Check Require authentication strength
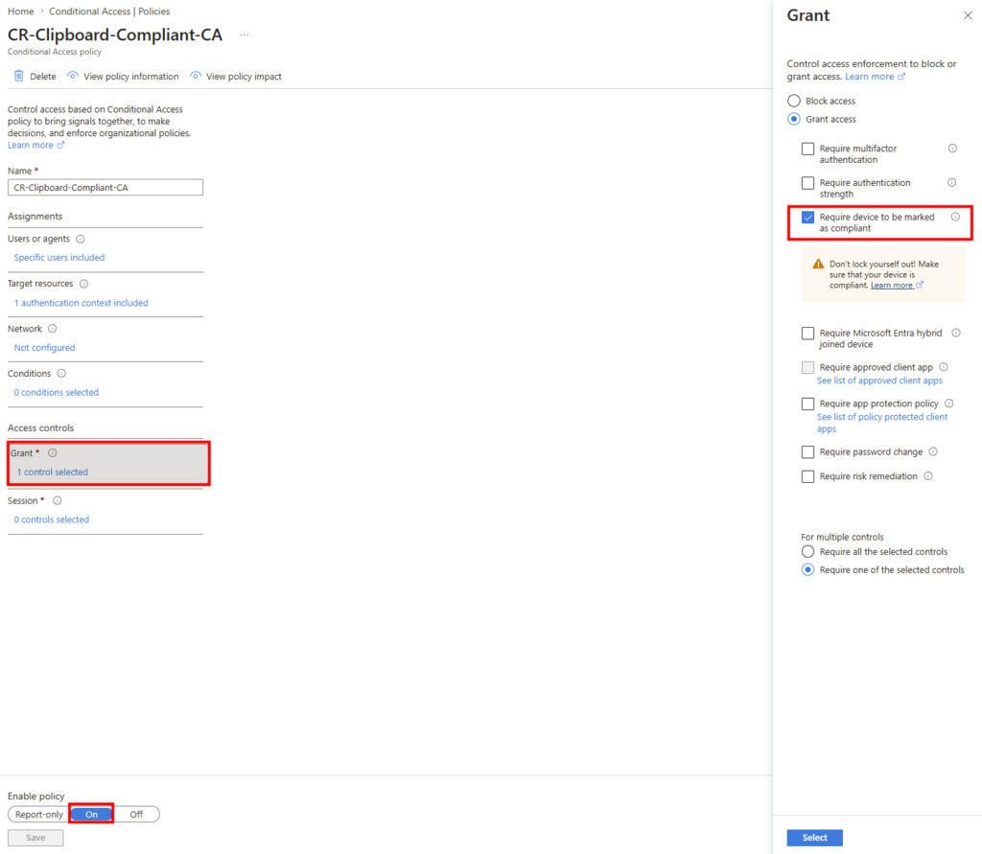Screen dimensions: 982x854 coord(807,183)
